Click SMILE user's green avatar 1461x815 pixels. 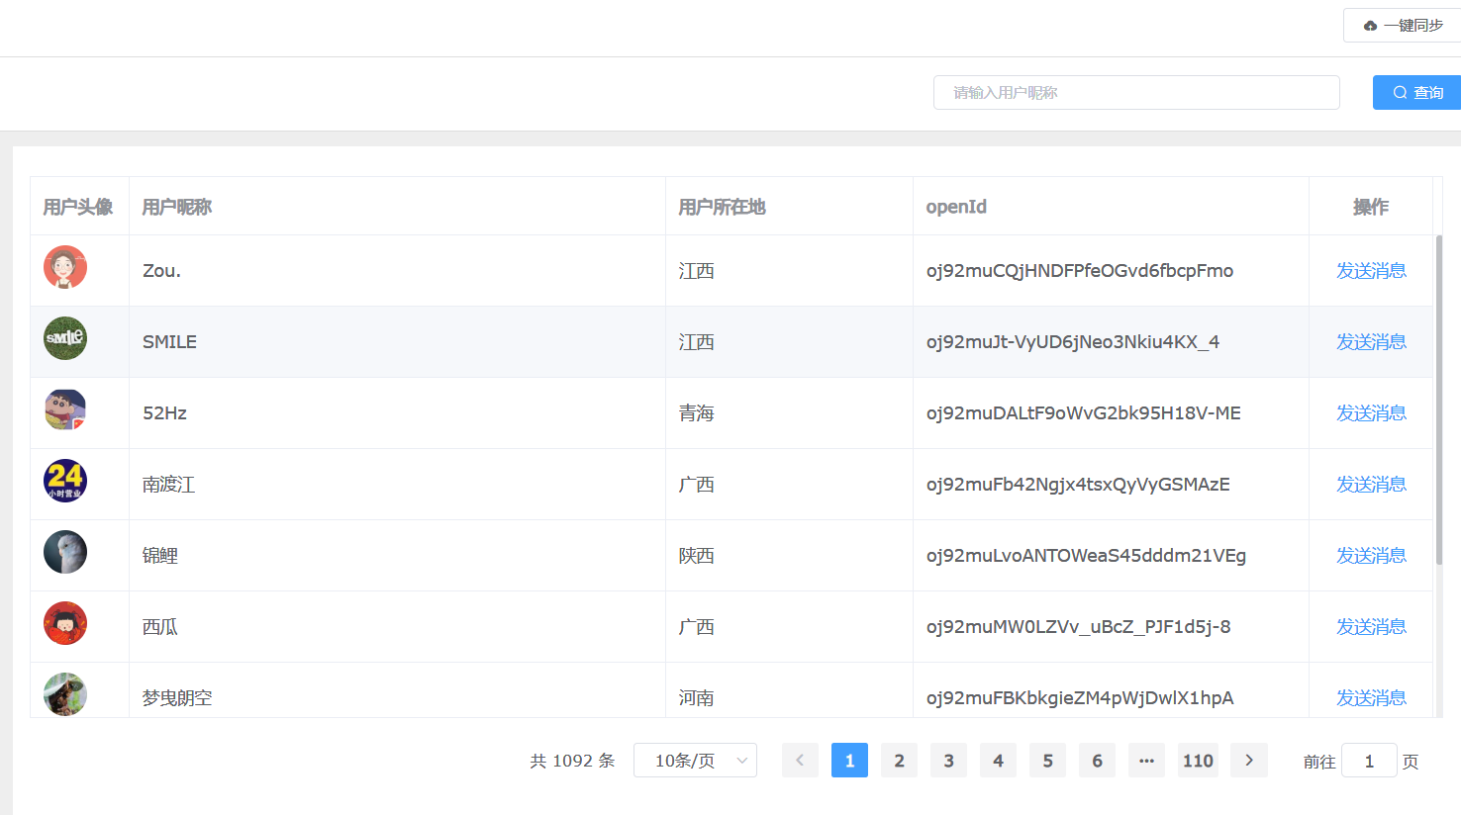coord(65,338)
